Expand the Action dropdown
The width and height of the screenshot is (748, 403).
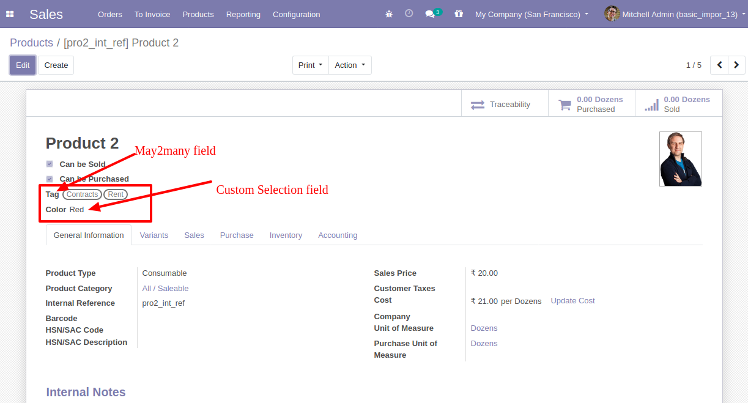tap(350, 65)
